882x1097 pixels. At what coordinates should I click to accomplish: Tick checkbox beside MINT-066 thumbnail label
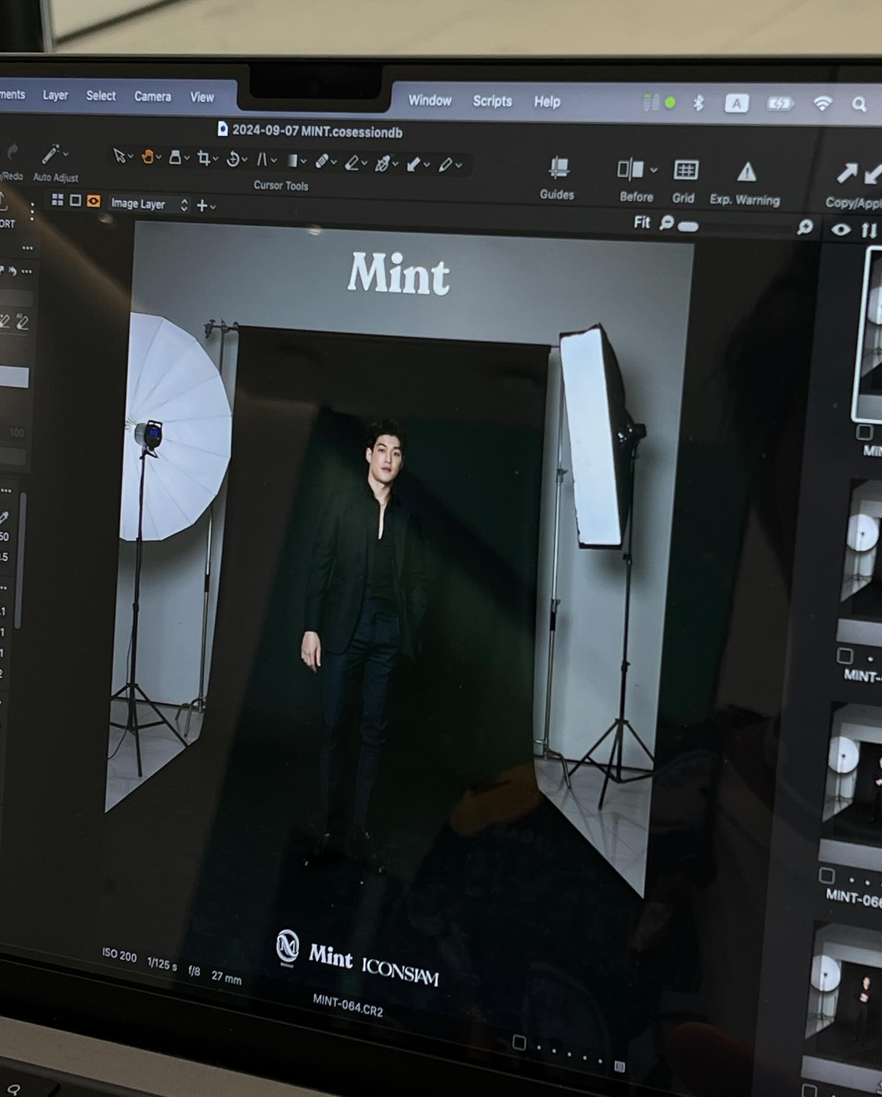pyautogui.click(x=827, y=875)
